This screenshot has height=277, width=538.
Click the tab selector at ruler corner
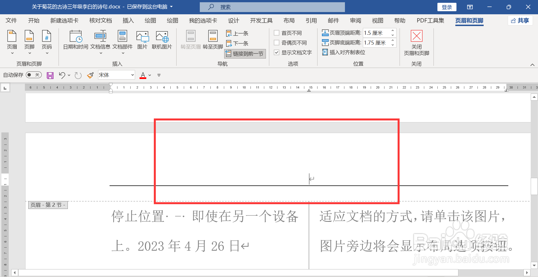[x=5, y=88]
